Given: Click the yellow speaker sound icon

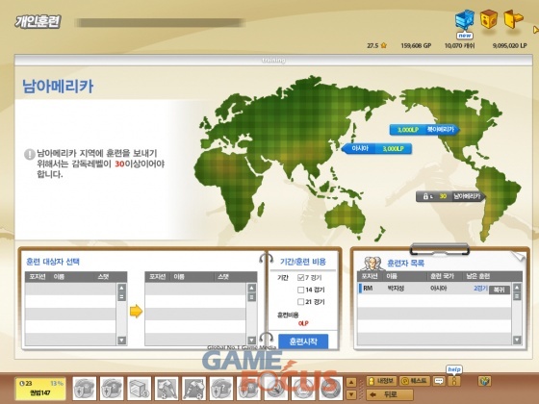Looking at the screenshot, I should (x=489, y=20).
